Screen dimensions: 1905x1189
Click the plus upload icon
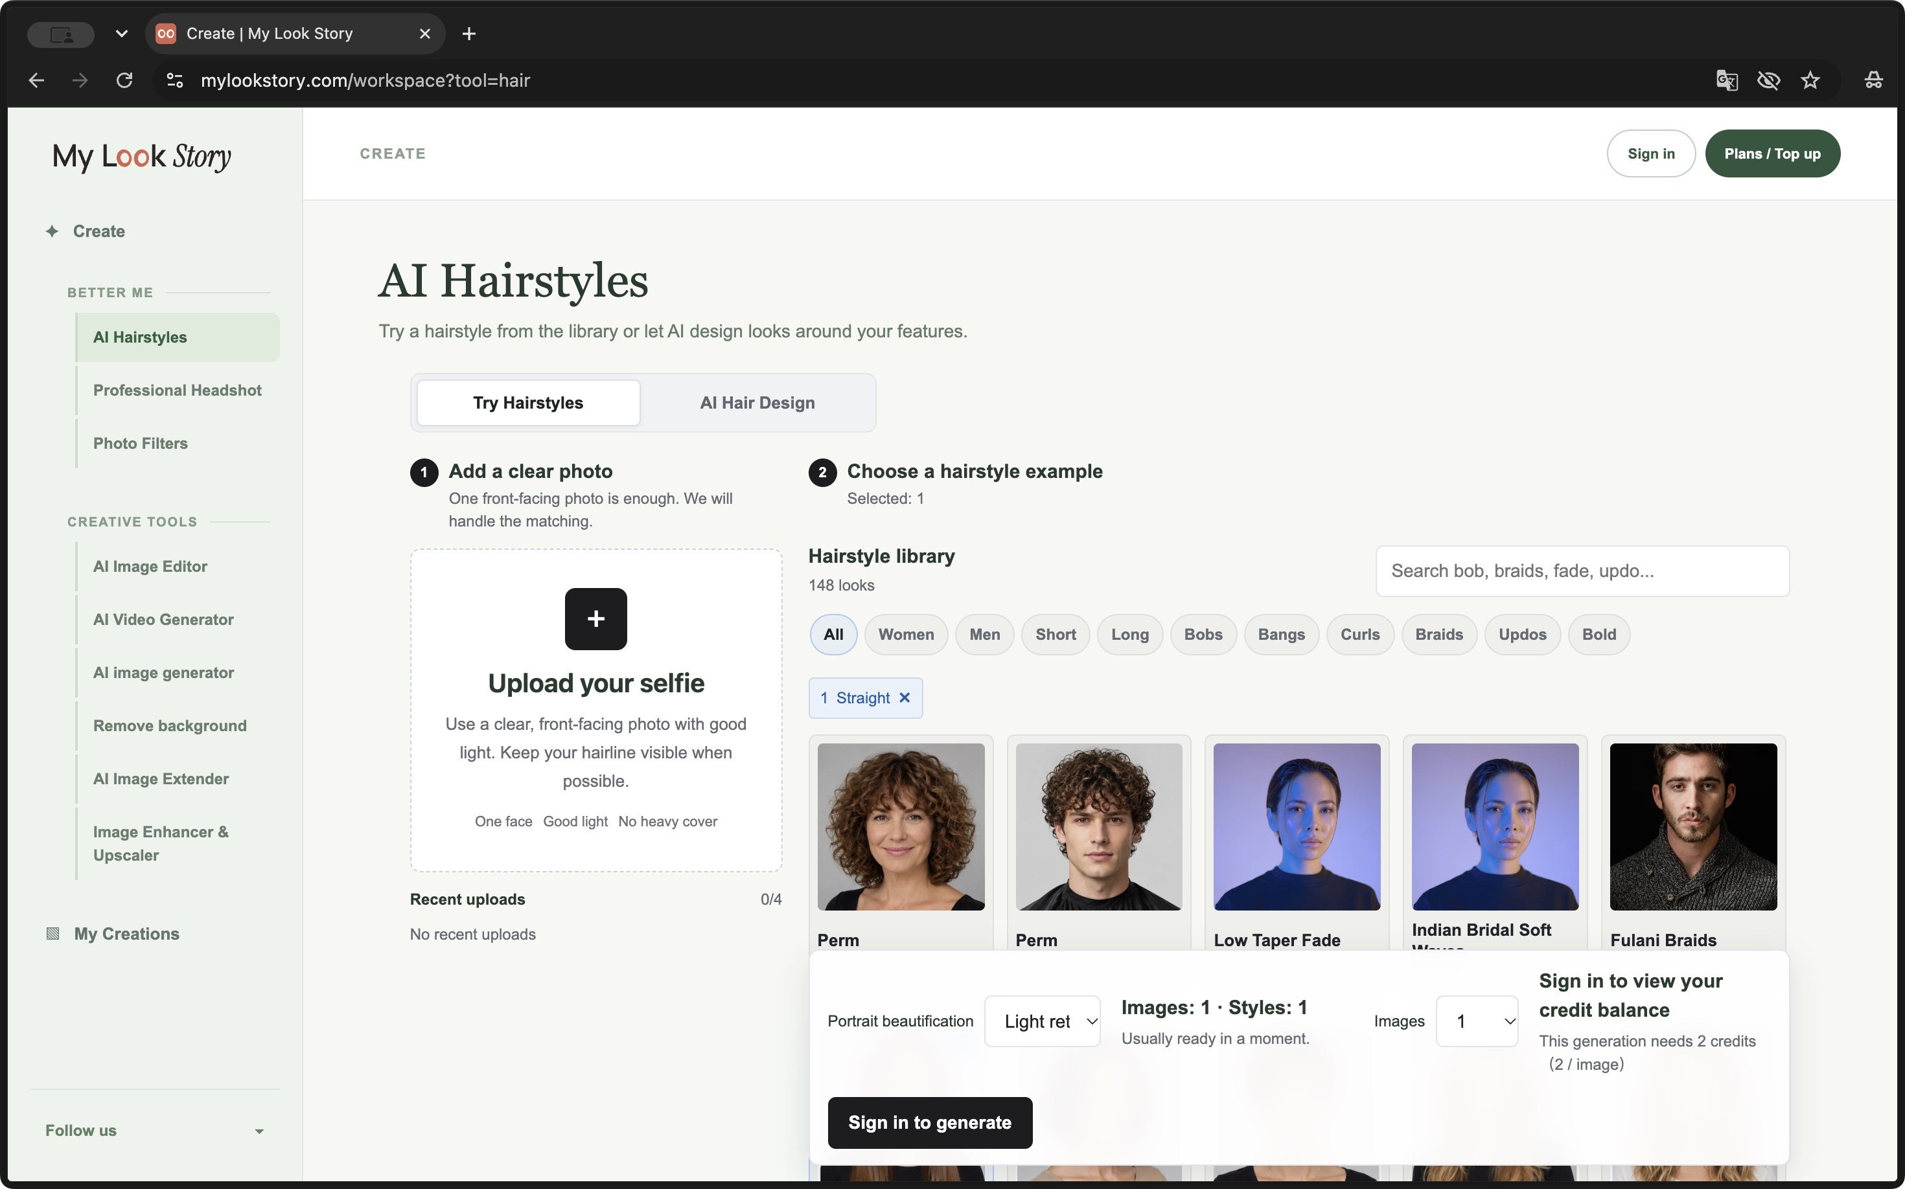point(595,619)
